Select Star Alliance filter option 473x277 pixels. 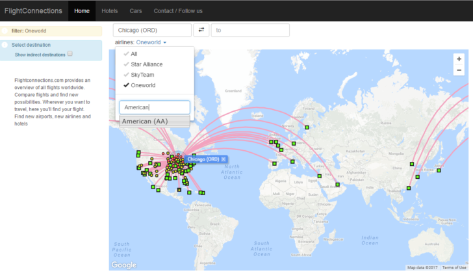coord(147,64)
